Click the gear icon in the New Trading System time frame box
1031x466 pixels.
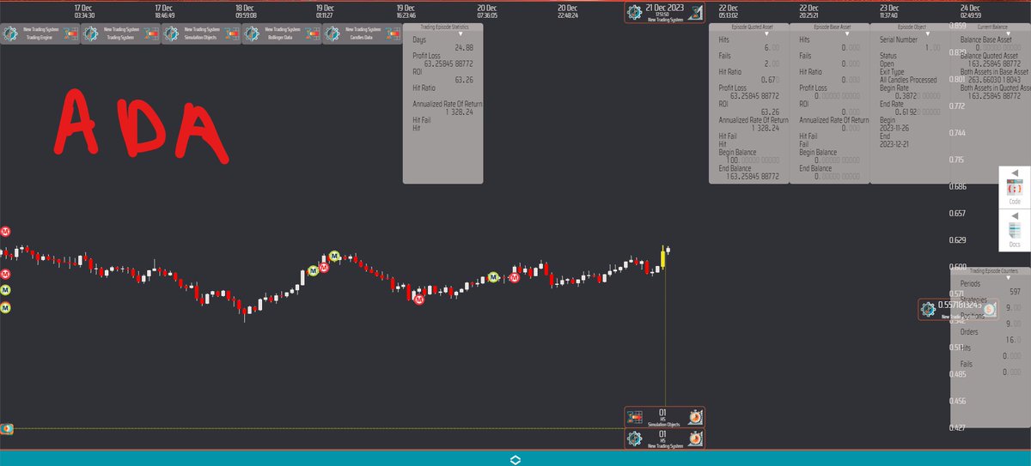tap(635, 439)
